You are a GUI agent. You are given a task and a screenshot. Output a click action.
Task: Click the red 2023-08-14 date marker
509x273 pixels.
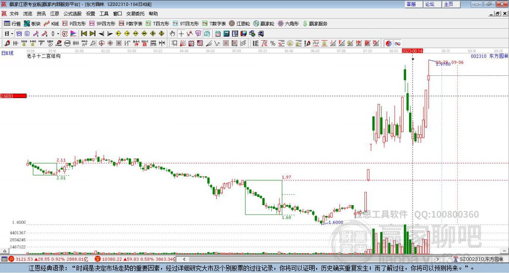point(412,51)
